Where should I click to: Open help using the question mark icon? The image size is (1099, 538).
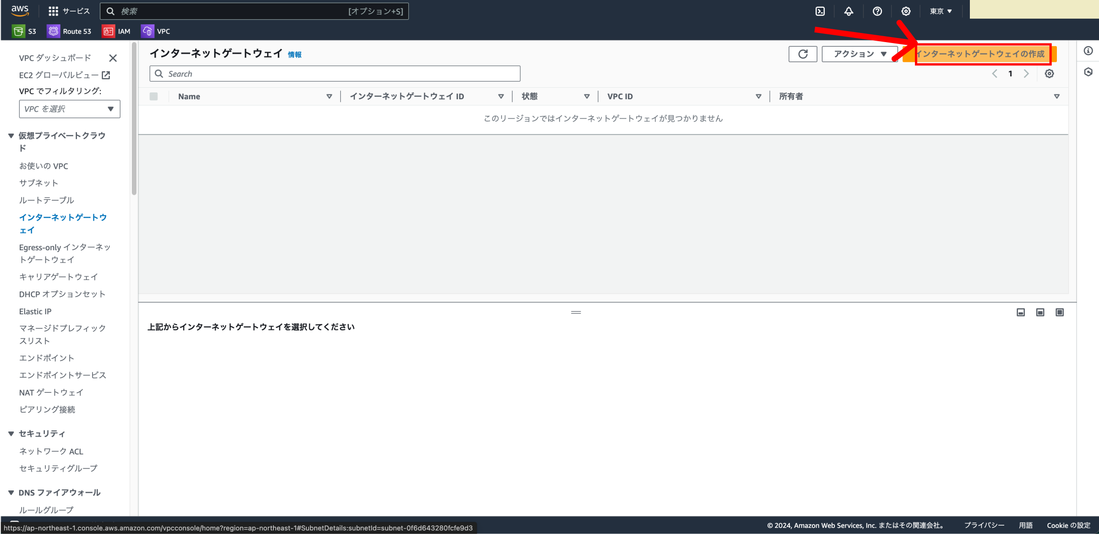877,11
